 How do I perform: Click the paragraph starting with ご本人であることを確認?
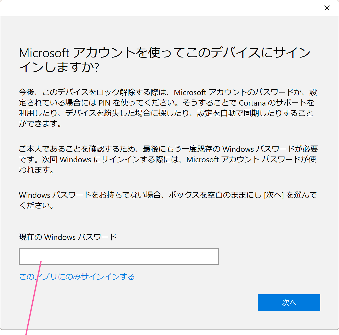168,159
